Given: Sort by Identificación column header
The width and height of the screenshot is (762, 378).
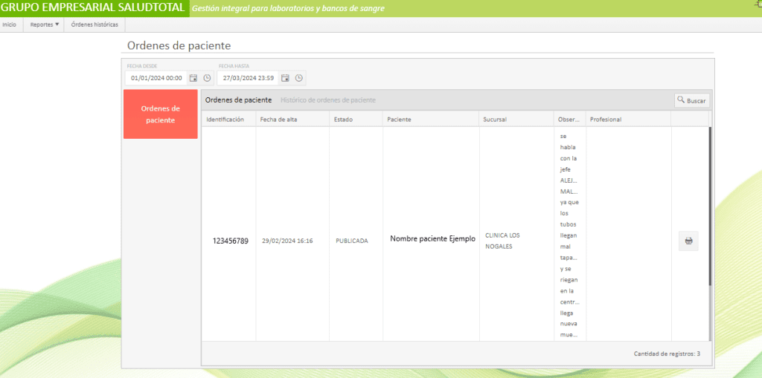Looking at the screenshot, I should click(x=225, y=120).
